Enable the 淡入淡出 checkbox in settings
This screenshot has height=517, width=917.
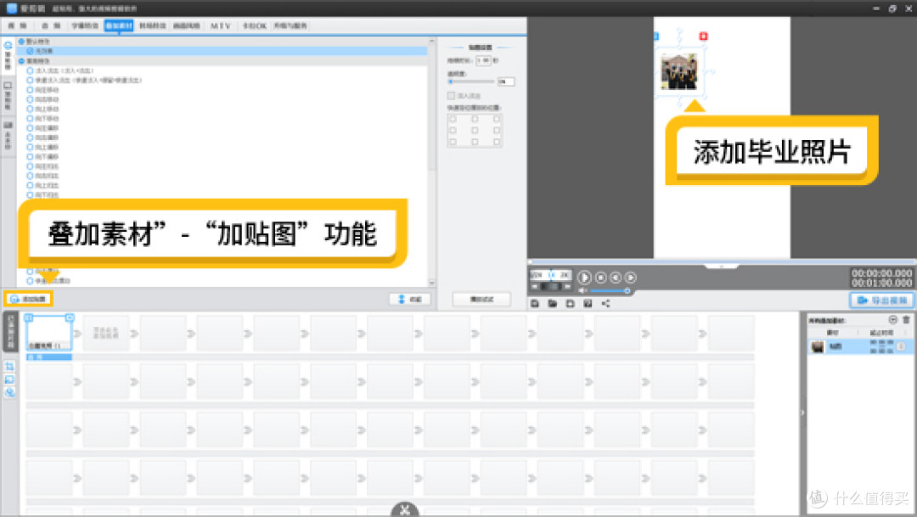coord(451,95)
